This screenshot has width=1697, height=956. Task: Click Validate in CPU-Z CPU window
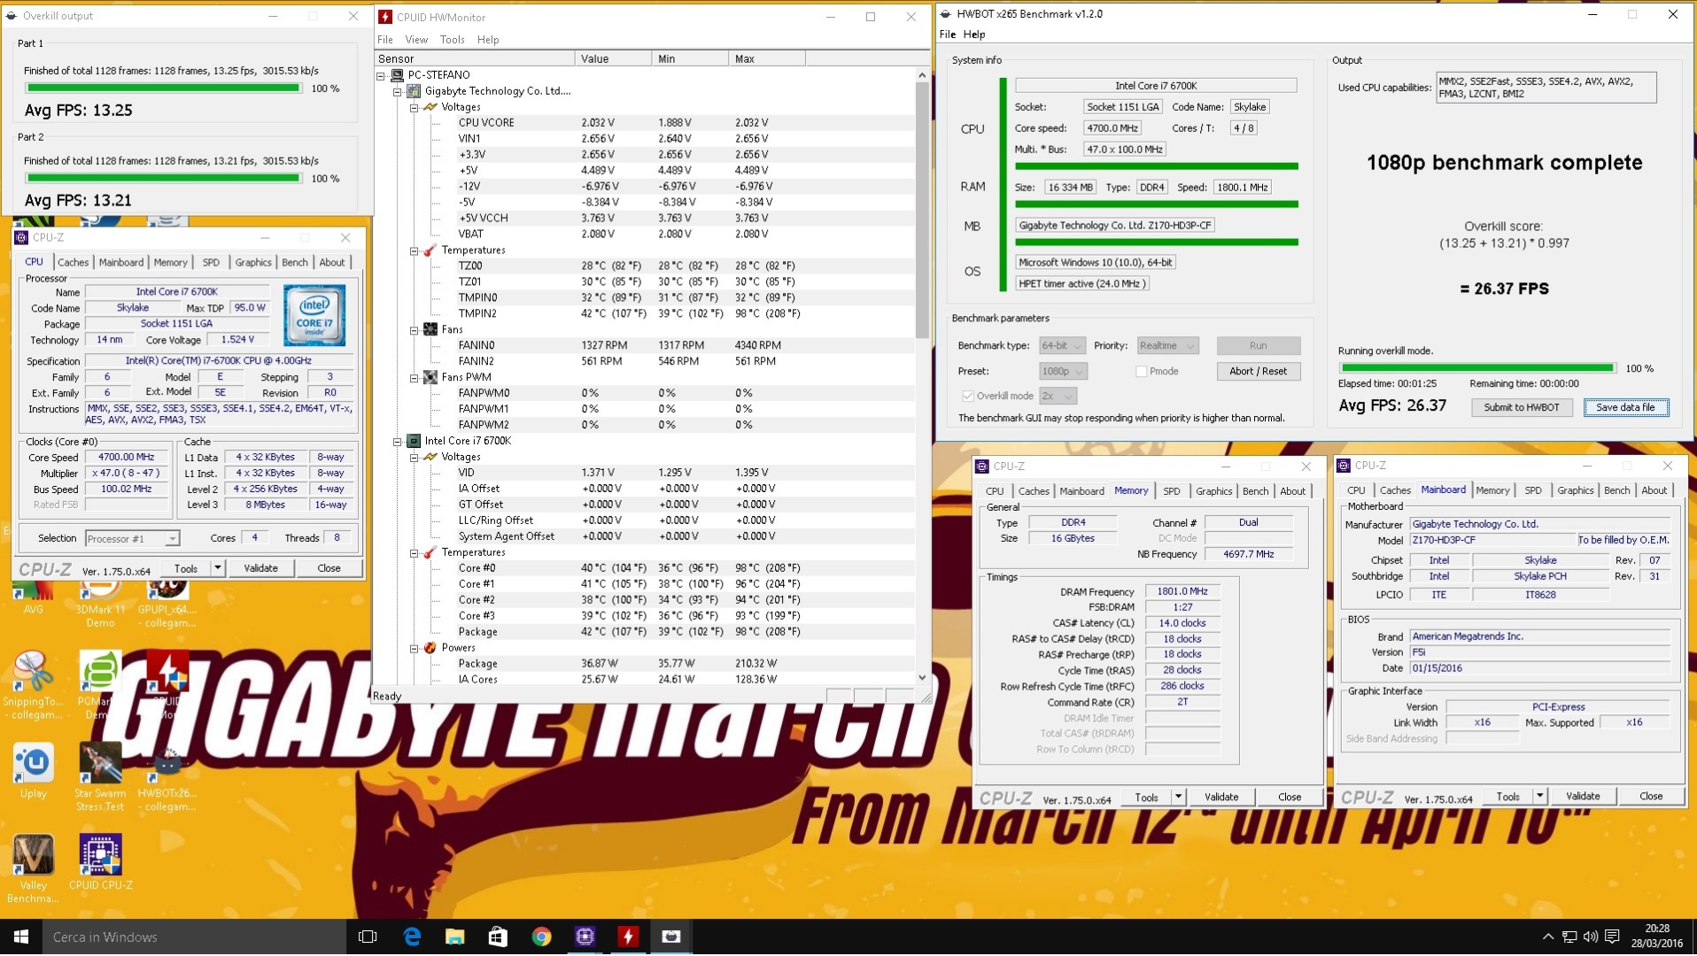[260, 568]
